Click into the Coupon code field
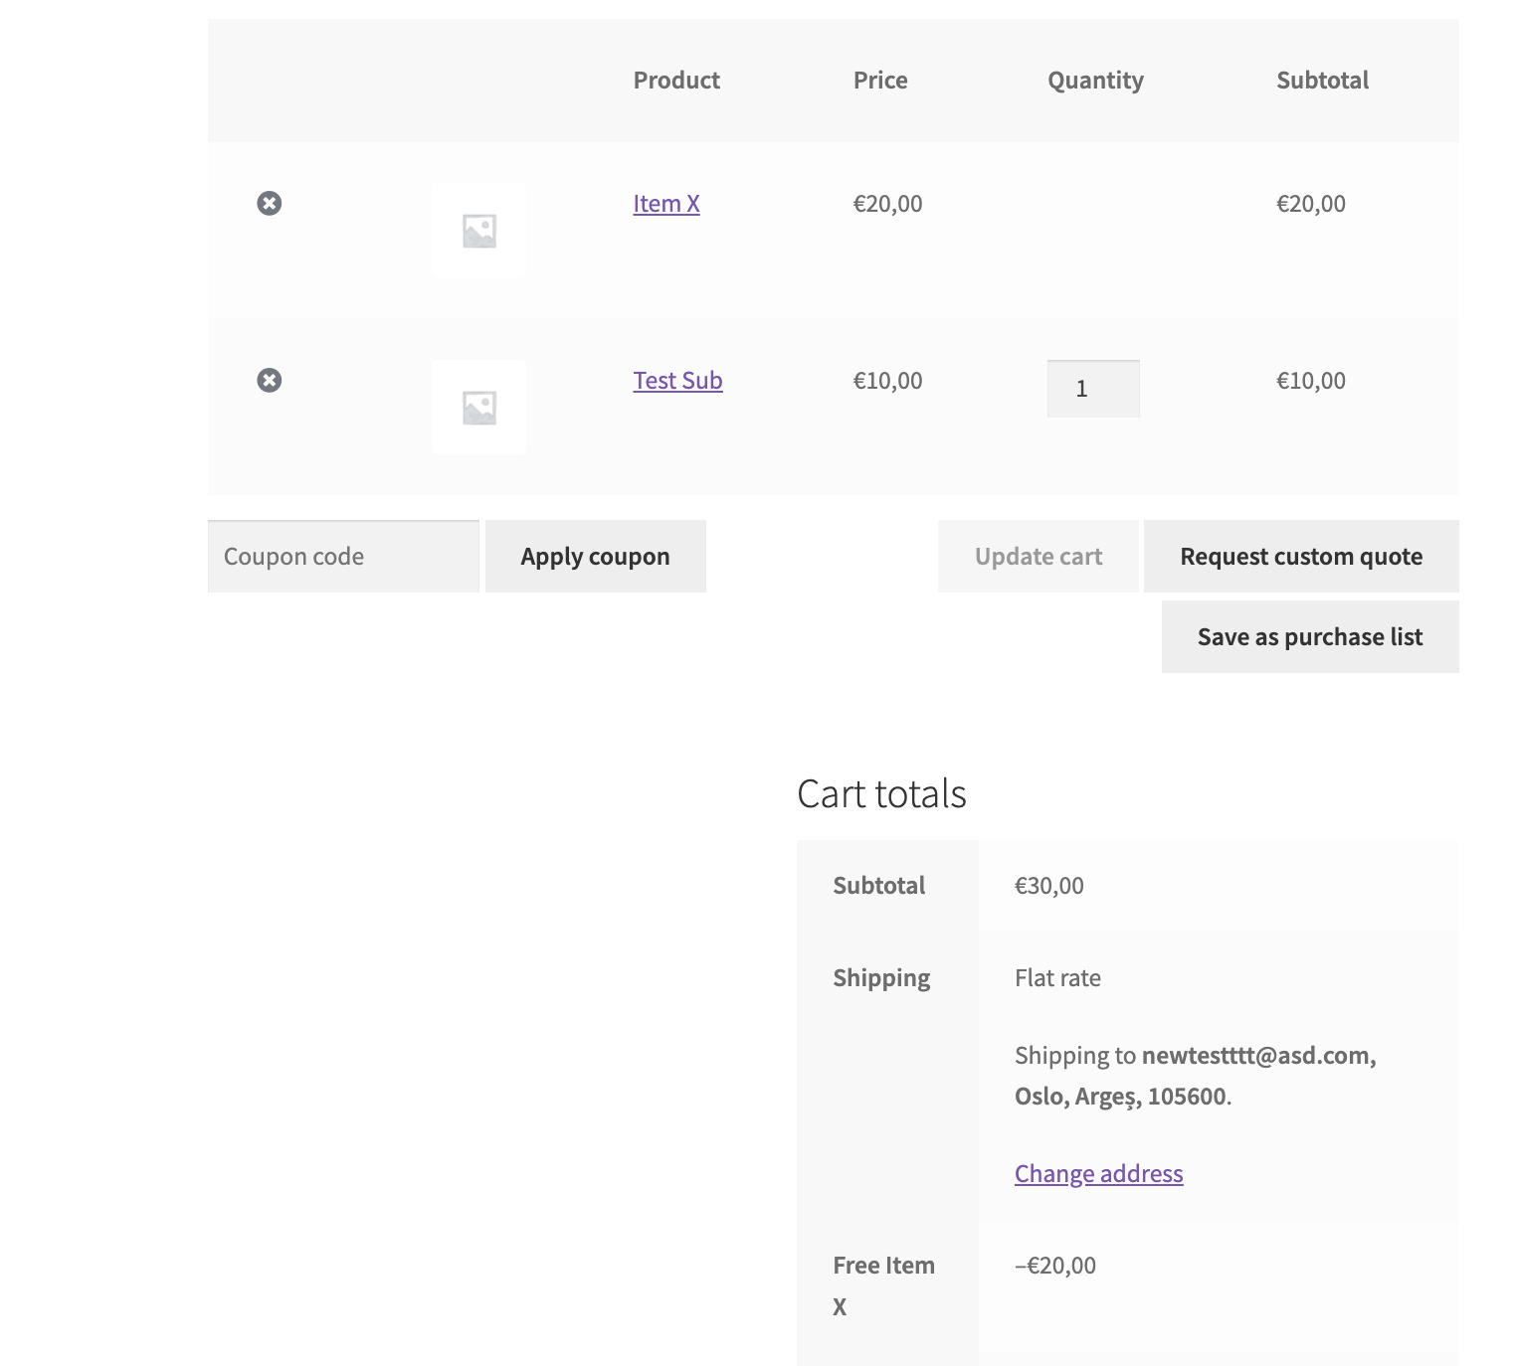1514x1366 pixels. 343,557
